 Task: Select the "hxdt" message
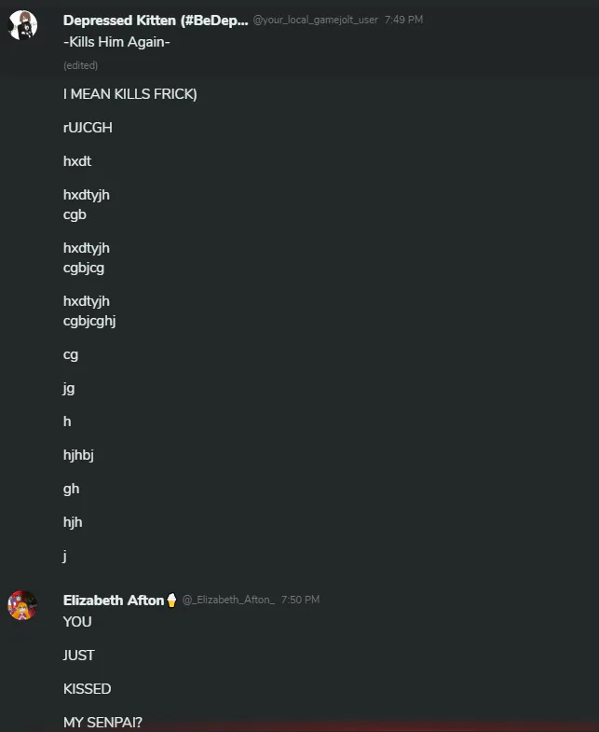77,161
